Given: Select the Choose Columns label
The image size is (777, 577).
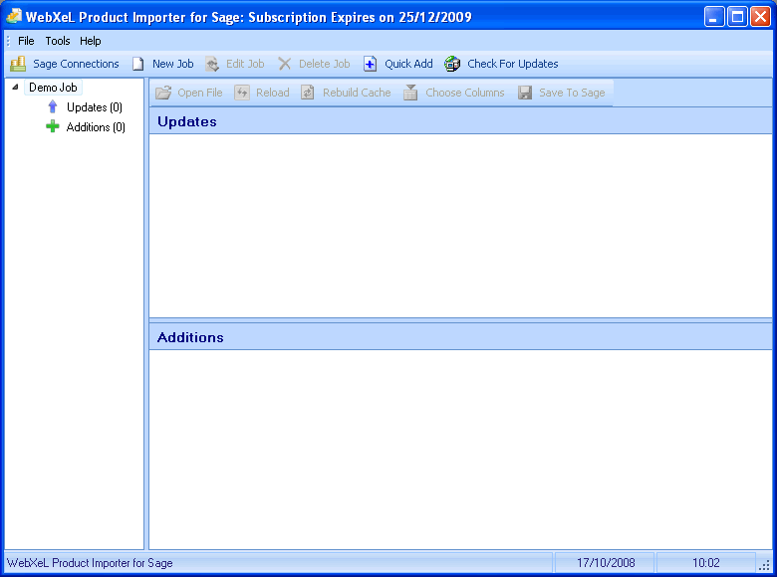Looking at the screenshot, I should [x=465, y=93].
